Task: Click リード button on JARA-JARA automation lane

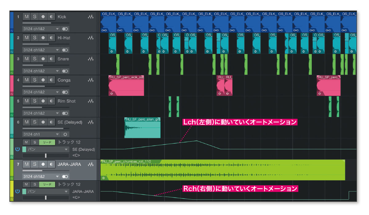Action: pos(47,185)
